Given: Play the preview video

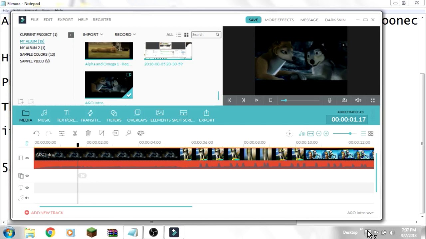Looking at the screenshot, I should tap(257, 100).
